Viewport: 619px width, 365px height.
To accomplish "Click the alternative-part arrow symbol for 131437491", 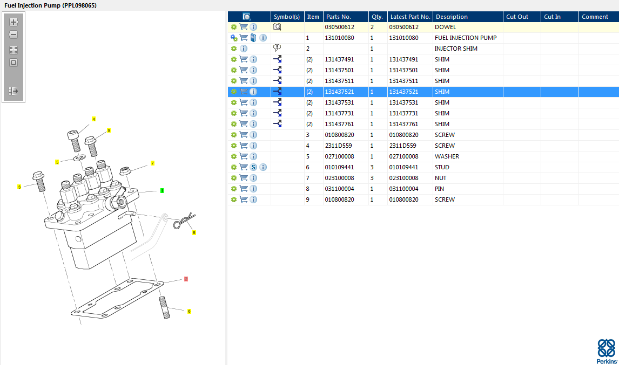I will point(277,59).
